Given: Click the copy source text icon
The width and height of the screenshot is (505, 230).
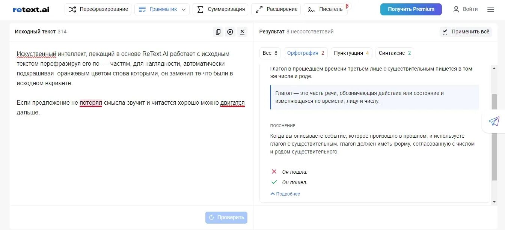Looking at the screenshot, I should [x=218, y=32].
